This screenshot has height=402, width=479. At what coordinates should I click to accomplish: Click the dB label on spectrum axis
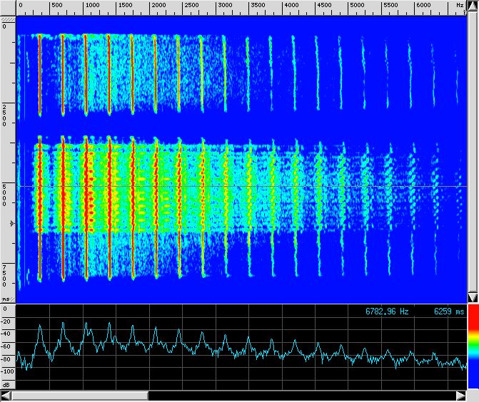click(6, 384)
